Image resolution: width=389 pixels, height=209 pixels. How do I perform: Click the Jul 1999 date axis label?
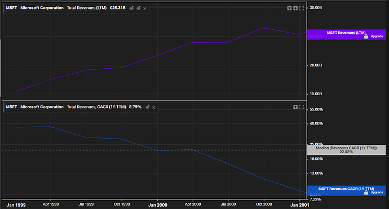(x=86, y=204)
